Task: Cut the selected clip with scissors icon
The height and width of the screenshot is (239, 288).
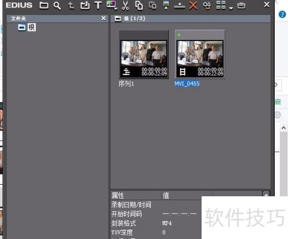Action: click(125, 5)
